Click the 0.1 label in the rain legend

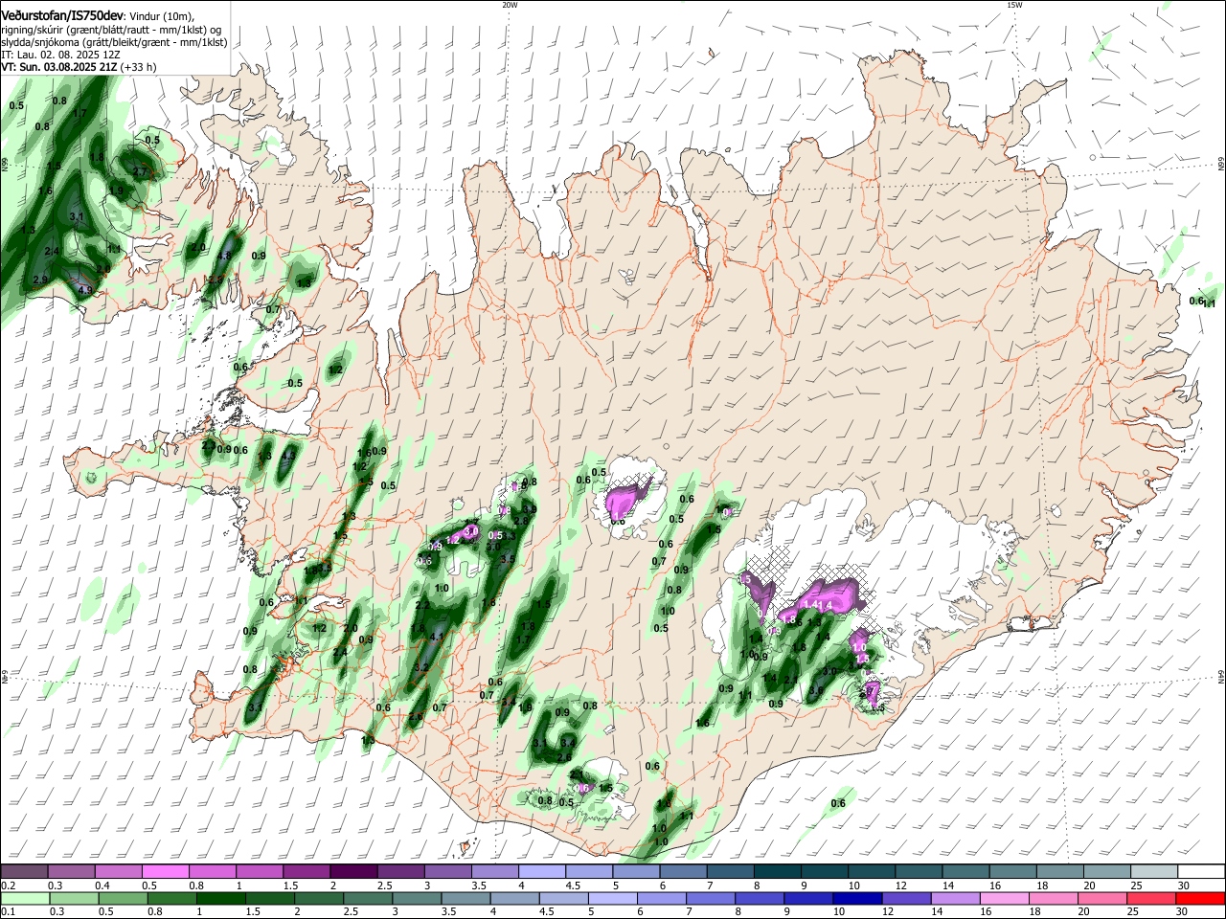pyautogui.click(x=8, y=911)
